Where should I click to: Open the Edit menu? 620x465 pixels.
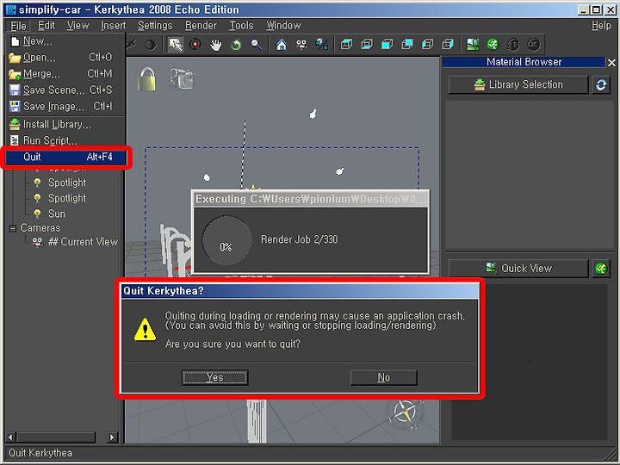(46, 26)
